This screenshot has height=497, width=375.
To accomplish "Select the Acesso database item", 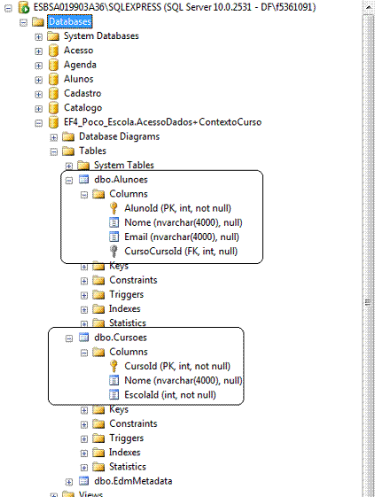I will [x=78, y=50].
